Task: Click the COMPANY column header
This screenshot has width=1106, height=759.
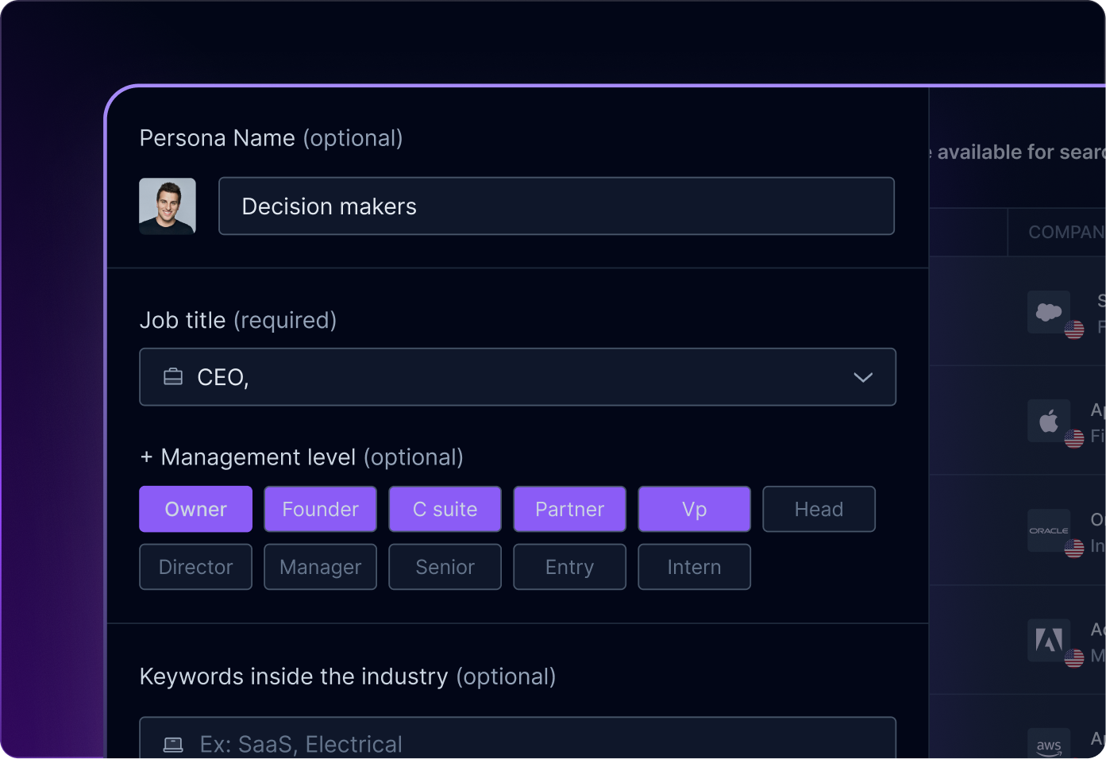Action: [1066, 233]
